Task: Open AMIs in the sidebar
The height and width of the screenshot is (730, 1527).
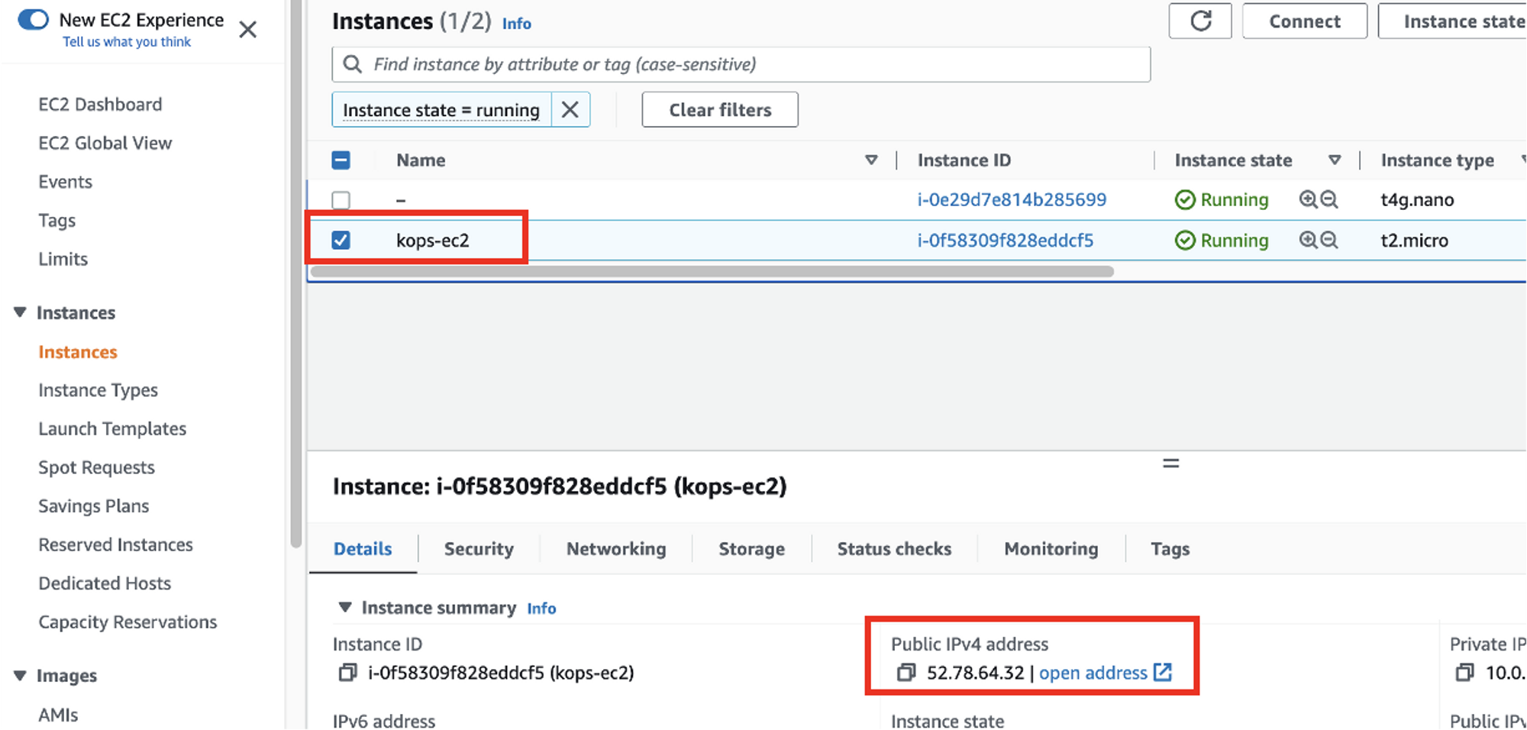Action: pyautogui.click(x=58, y=715)
